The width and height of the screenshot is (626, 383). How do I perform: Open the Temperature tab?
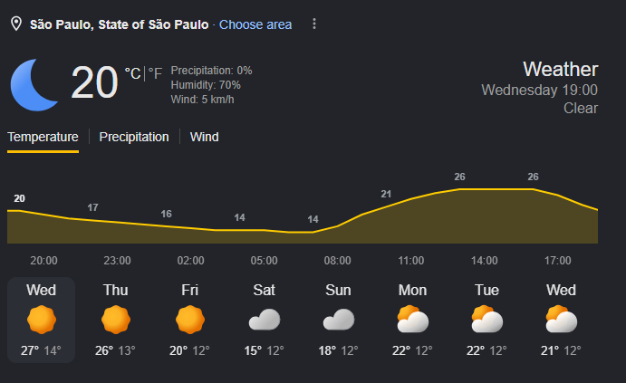pyautogui.click(x=43, y=138)
